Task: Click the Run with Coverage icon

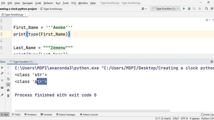Action: coord(194,9)
